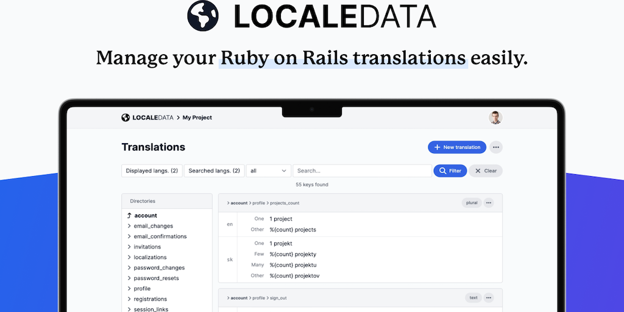This screenshot has width=624, height=312.
Task: Select '%{count} projects' English translation
Action: 293,230
